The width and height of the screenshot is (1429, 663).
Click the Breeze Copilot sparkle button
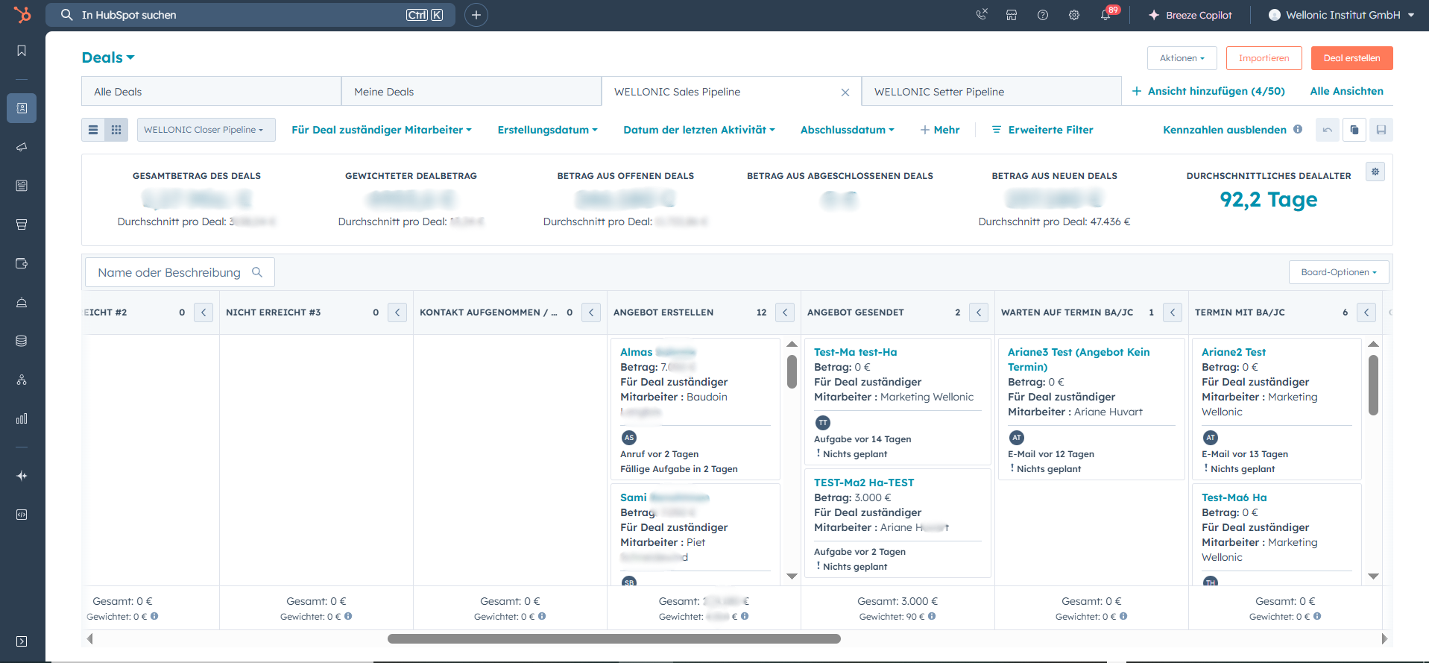(1190, 15)
